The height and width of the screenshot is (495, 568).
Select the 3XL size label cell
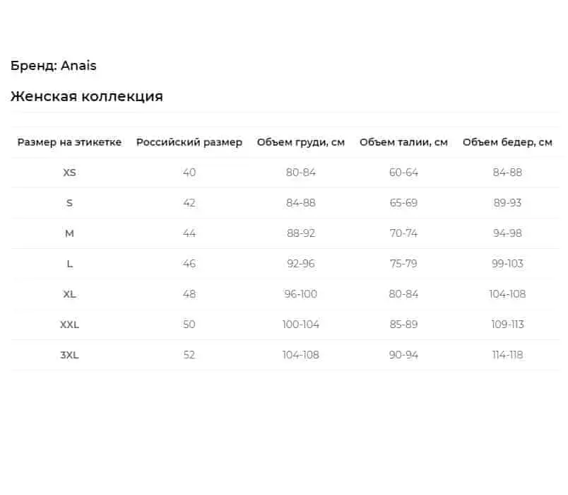coord(69,355)
